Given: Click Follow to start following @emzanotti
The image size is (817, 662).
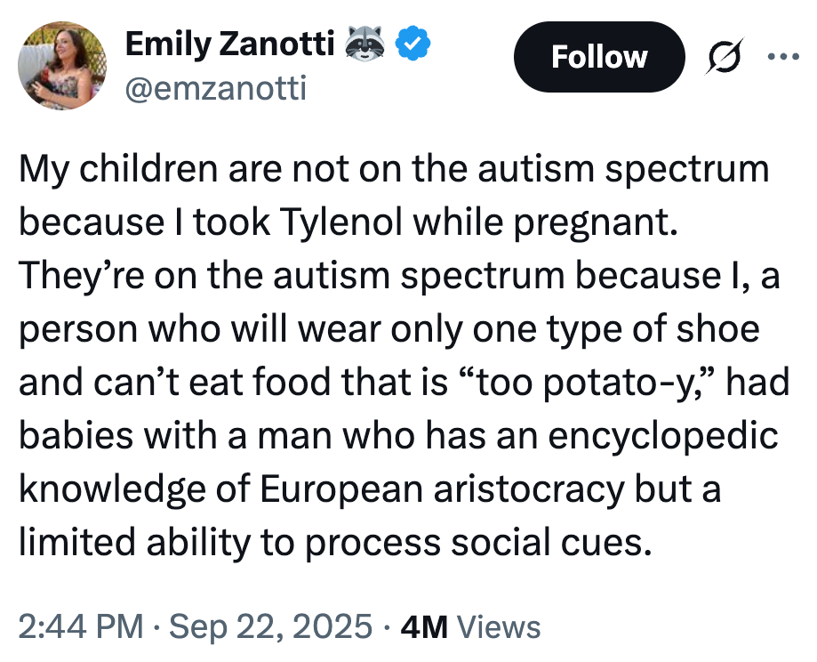Looking at the screenshot, I should [x=599, y=56].
